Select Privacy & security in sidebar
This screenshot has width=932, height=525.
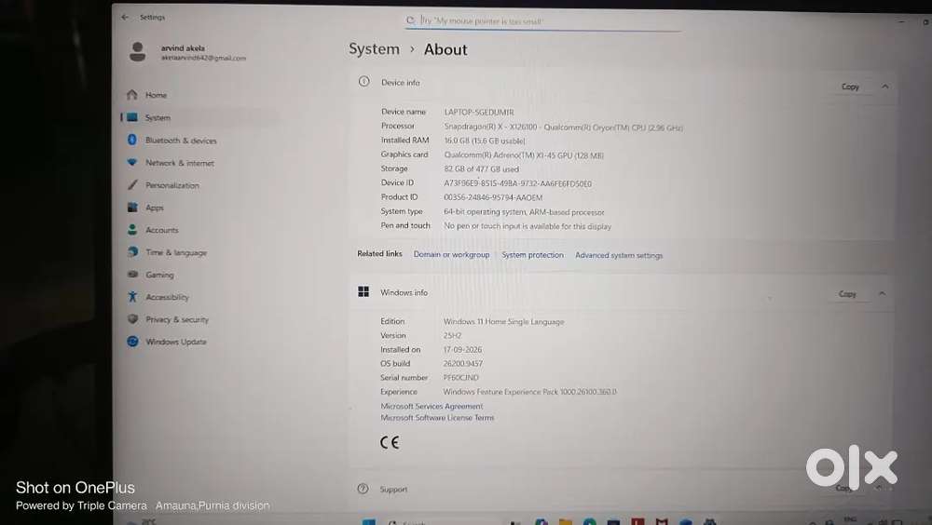pyautogui.click(x=176, y=319)
